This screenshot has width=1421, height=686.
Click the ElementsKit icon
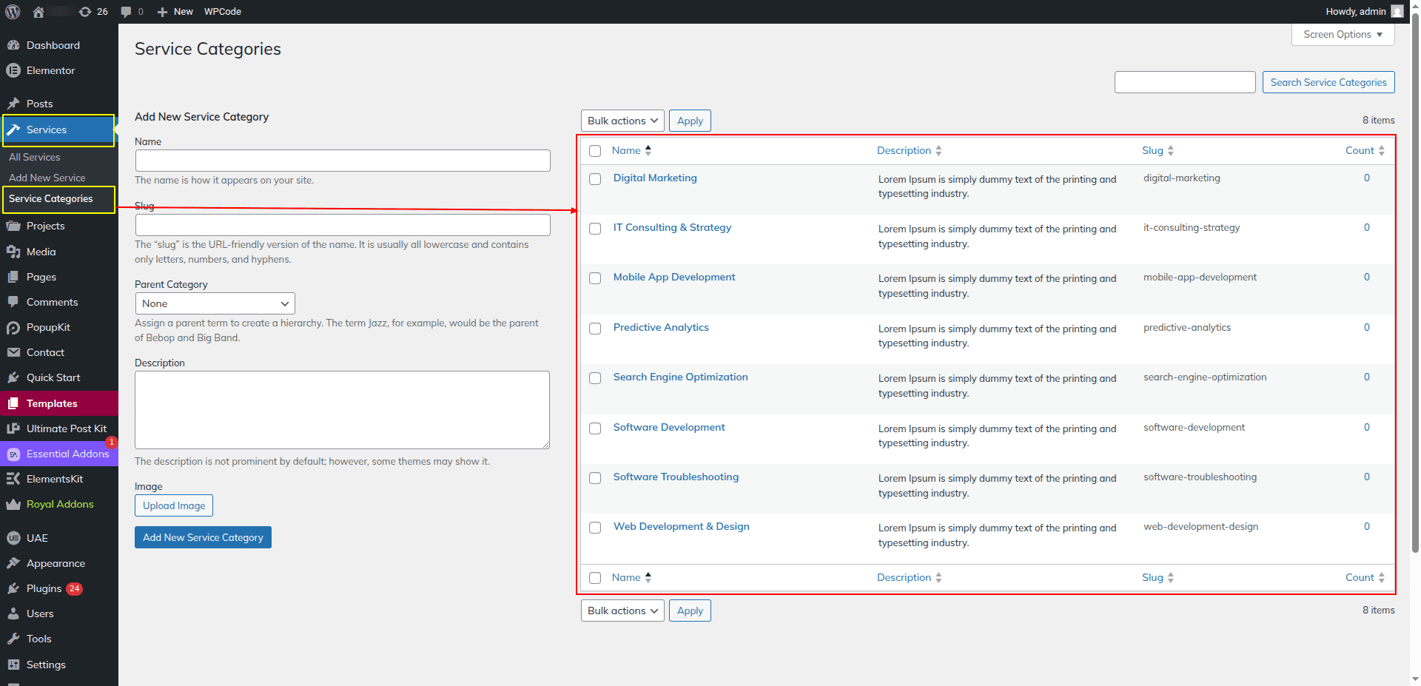click(x=13, y=479)
